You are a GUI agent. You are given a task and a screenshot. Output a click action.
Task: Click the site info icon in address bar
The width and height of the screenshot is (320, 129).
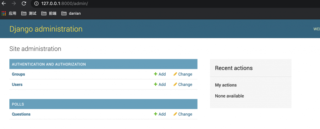coord(36,4)
